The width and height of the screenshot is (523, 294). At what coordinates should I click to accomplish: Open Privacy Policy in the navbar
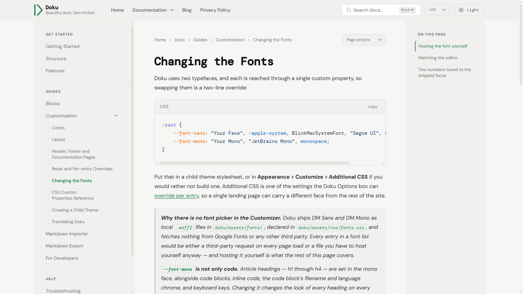(215, 10)
